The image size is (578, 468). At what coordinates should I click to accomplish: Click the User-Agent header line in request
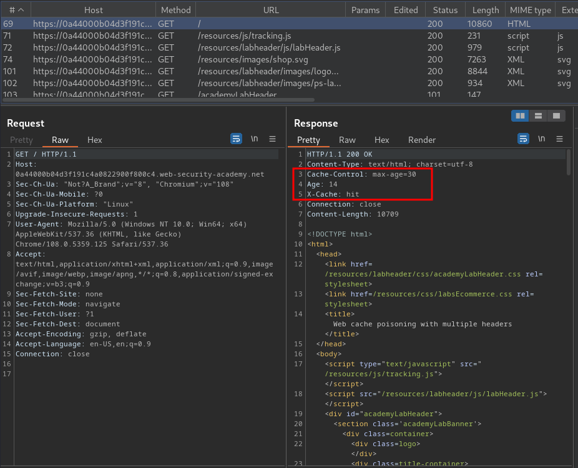(131, 234)
